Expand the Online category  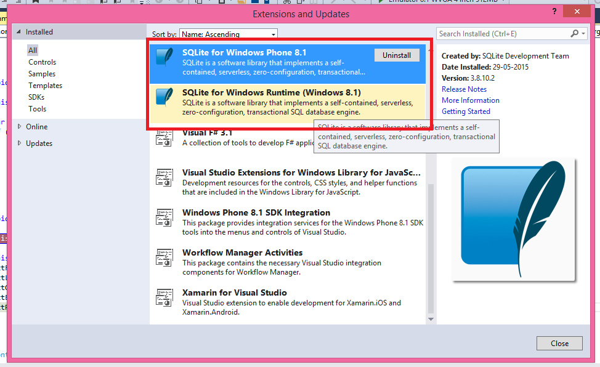[x=19, y=126]
